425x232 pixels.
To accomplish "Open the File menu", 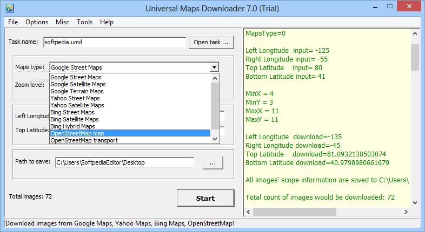I will coord(13,22).
